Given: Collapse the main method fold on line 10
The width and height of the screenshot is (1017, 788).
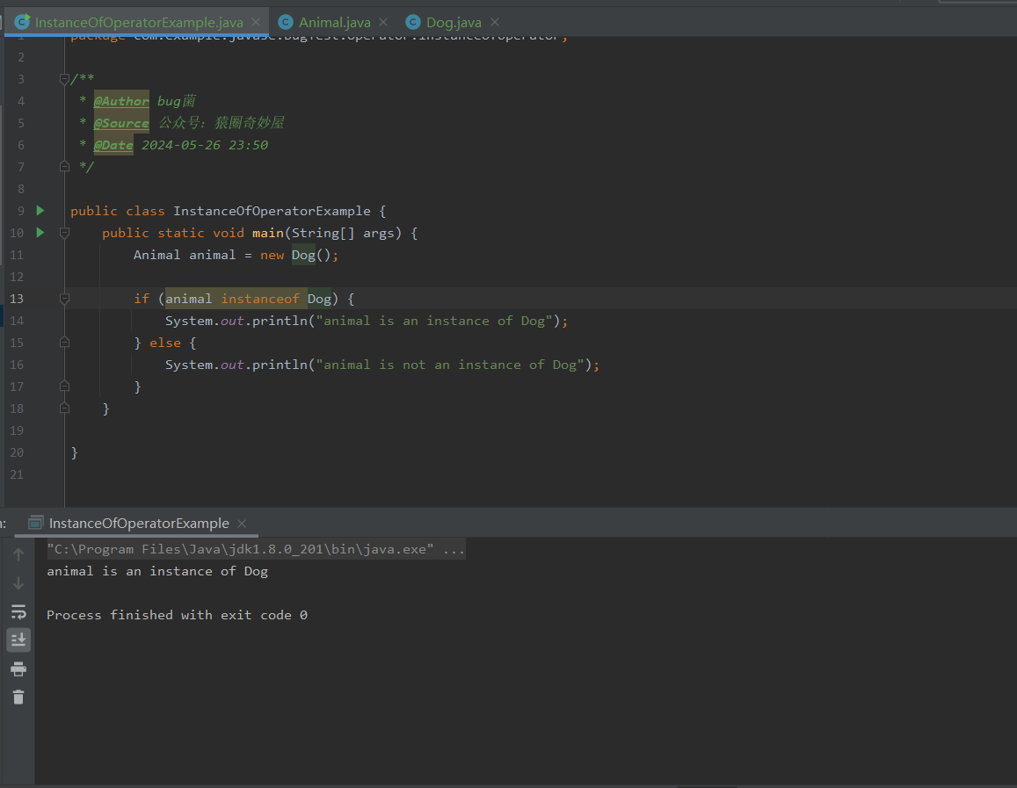Looking at the screenshot, I should [x=64, y=233].
